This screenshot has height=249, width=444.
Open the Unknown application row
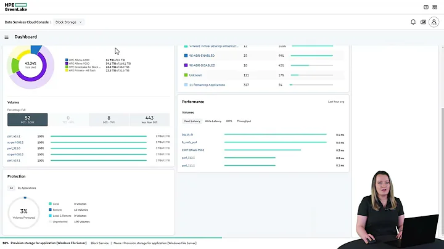[195, 75]
